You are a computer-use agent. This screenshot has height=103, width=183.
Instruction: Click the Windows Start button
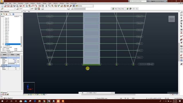click(2, 101)
